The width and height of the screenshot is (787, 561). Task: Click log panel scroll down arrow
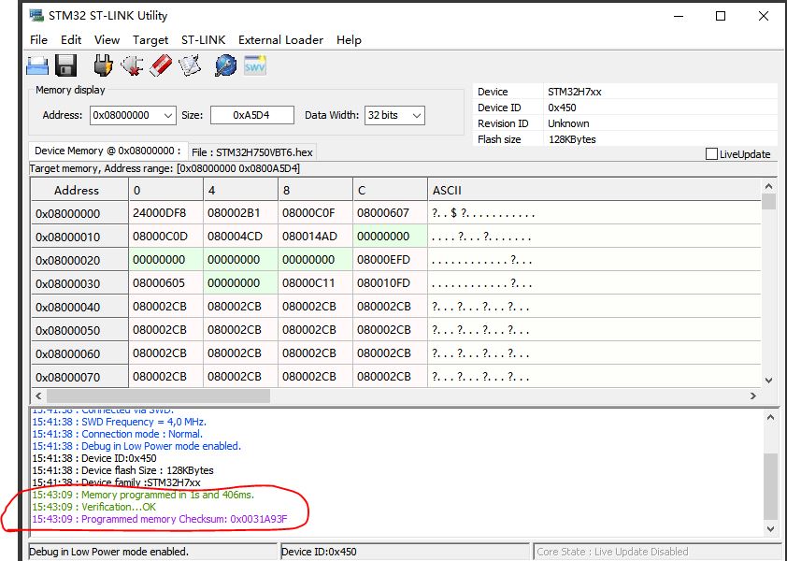(x=770, y=528)
